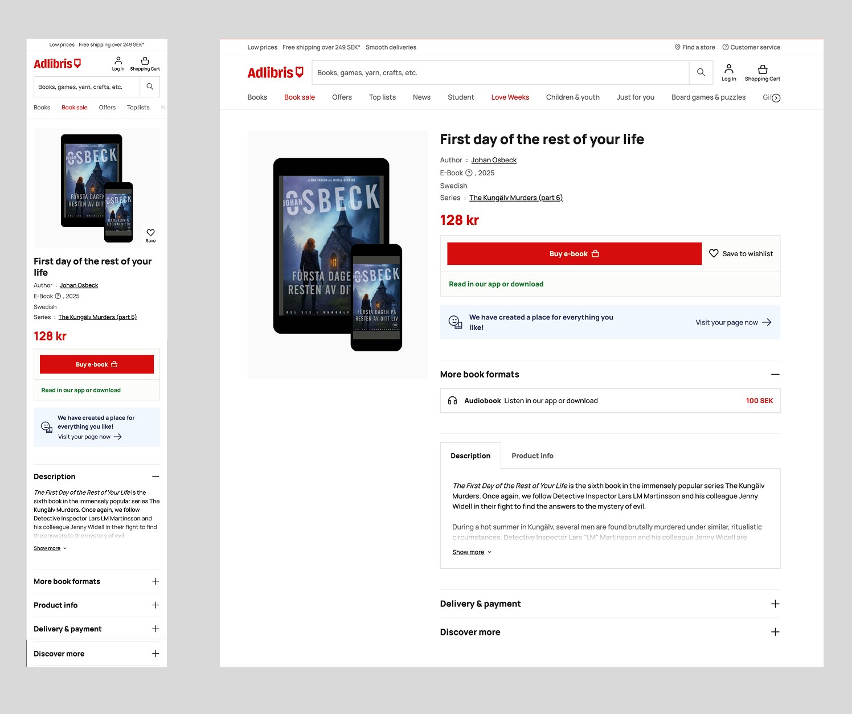Click mobile heart Save icon
The width and height of the screenshot is (852, 714).
pyautogui.click(x=150, y=235)
